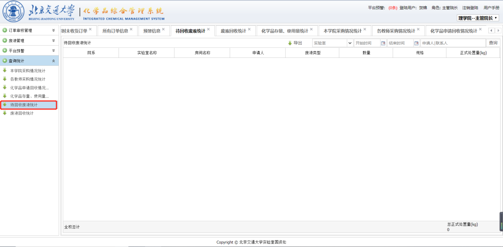This screenshot has height=247, width=503.
Task: Open the 实验室 dropdown filter
Action: tap(350, 43)
